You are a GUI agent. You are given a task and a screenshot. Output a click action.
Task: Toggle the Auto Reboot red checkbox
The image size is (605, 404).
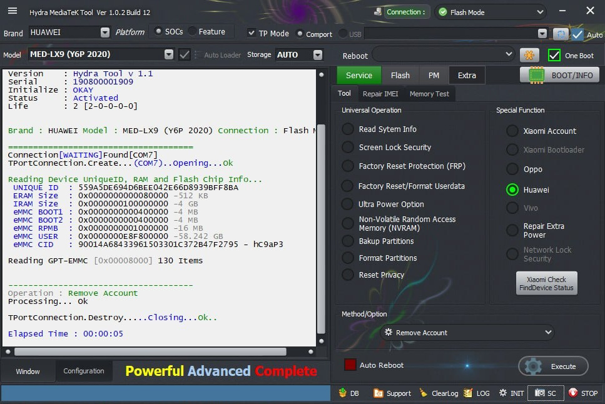pos(350,365)
